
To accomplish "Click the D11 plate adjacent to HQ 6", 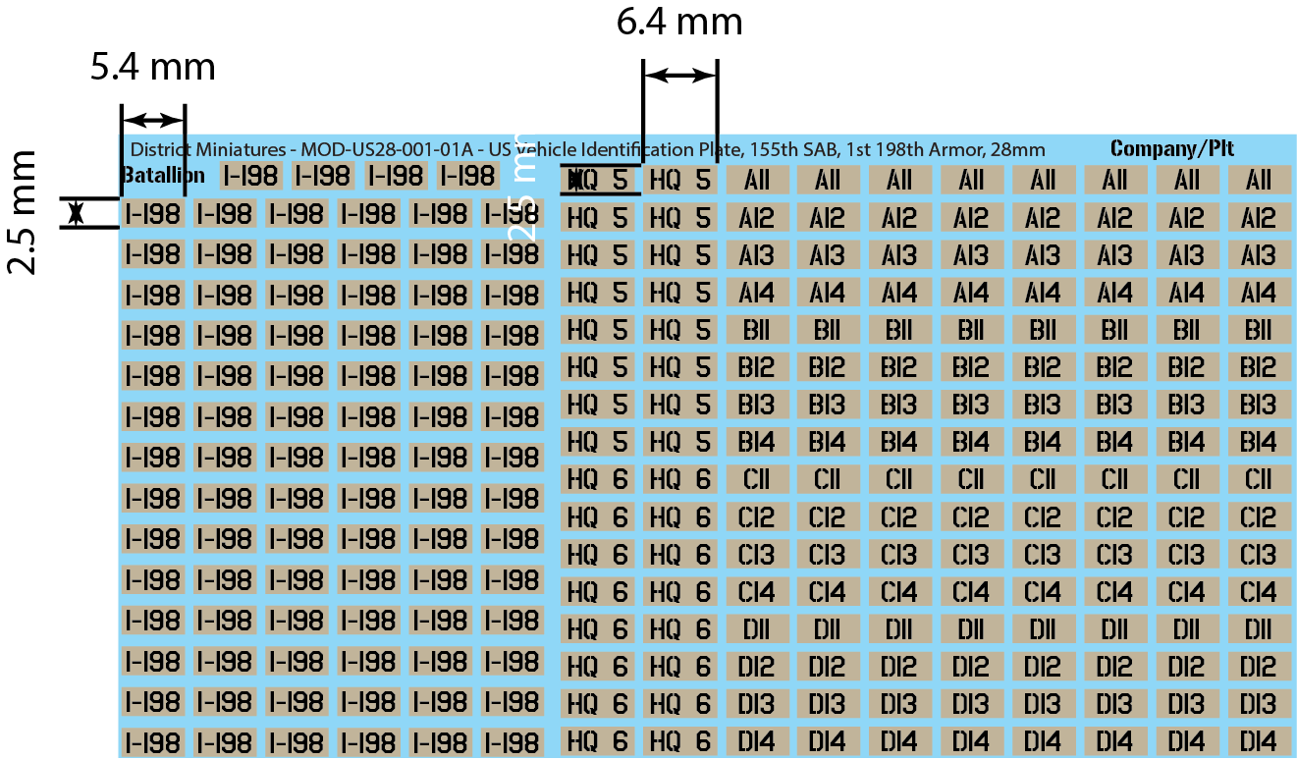I will tap(757, 628).
